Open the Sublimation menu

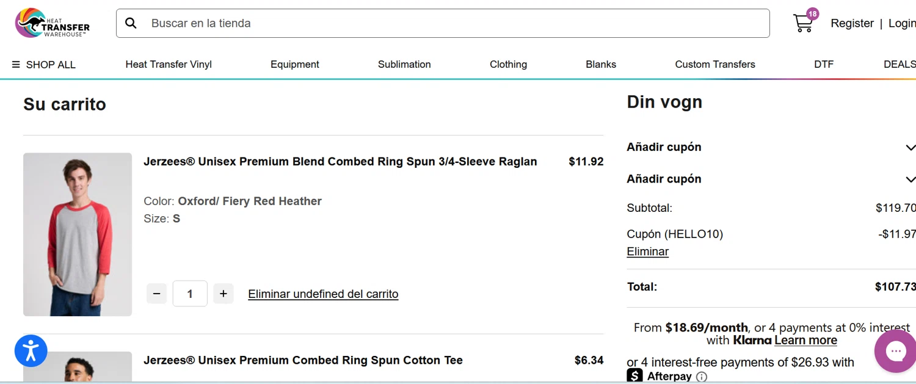(404, 64)
